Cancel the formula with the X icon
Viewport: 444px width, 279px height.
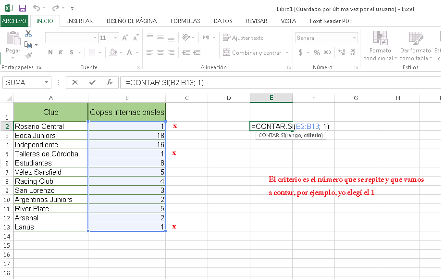pos(75,82)
